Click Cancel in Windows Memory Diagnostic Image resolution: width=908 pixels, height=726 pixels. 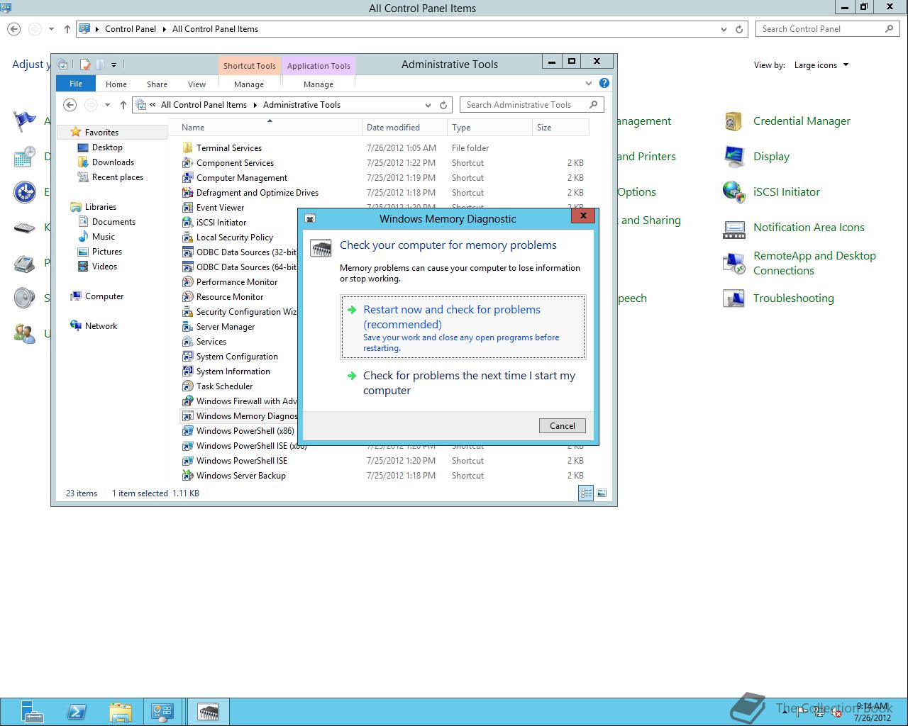tap(563, 425)
